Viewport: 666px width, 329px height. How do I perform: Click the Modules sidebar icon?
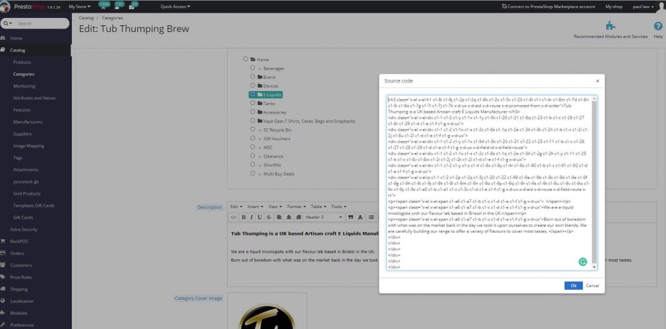(x=3, y=313)
